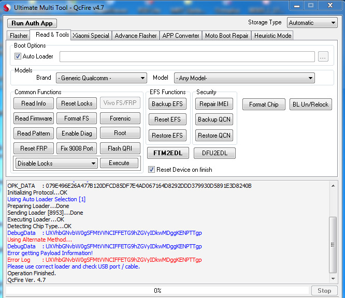
Task: Click the log scrollbar up arrow
Action: (333, 186)
